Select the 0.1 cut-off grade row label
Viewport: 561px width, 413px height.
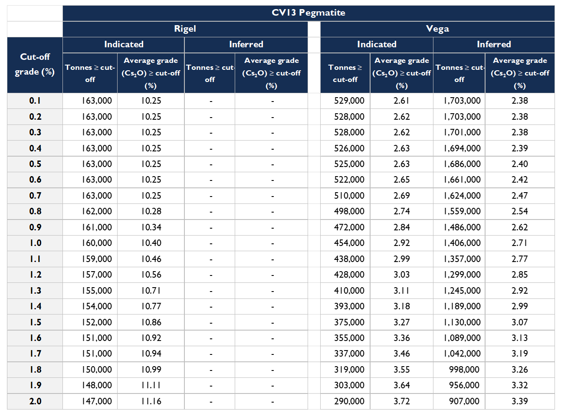click(x=35, y=101)
